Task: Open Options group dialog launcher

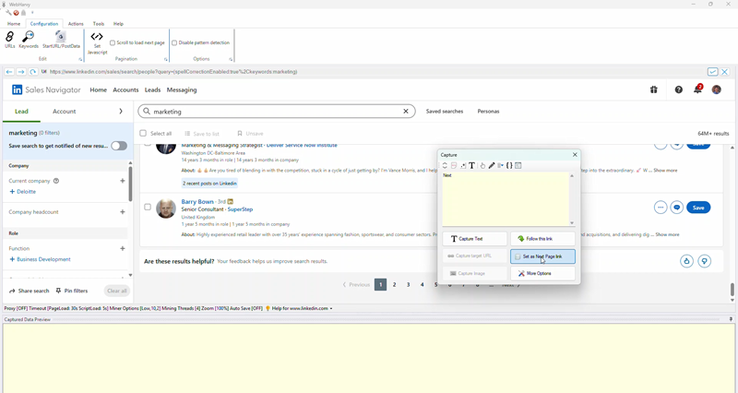Action: click(231, 59)
